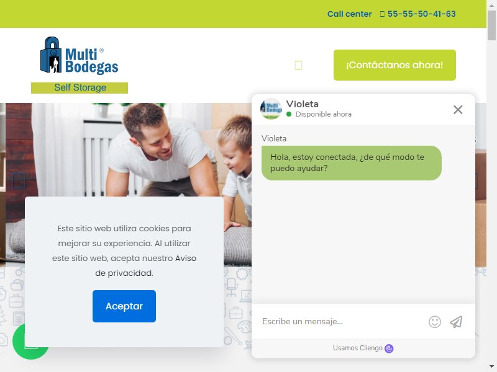
Task: Focus the Escribe un mensaje input field
Action: coord(342,321)
